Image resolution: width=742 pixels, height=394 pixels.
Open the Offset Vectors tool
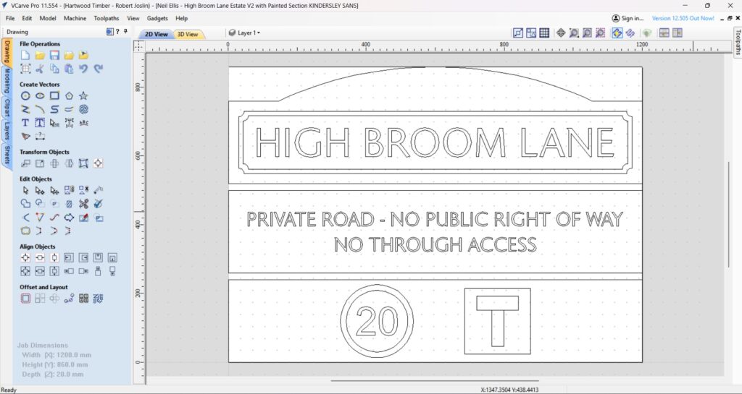click(25, 298)
